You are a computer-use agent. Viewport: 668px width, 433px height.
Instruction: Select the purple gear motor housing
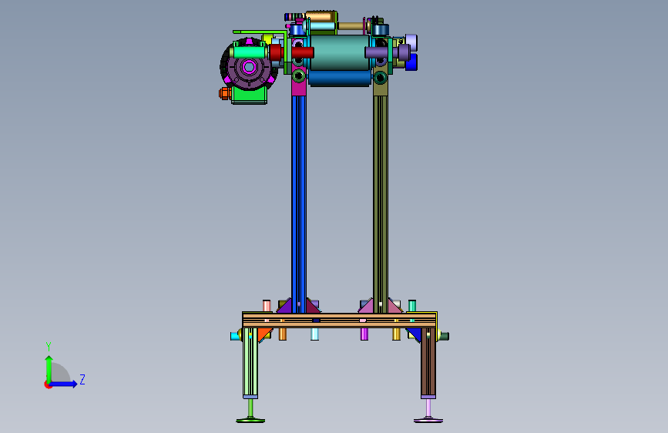click(248, 66)
